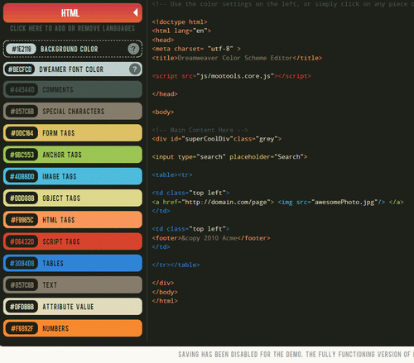Choose the HTML Tags color row
Screen dimensions: 414x363
[73, 220]
